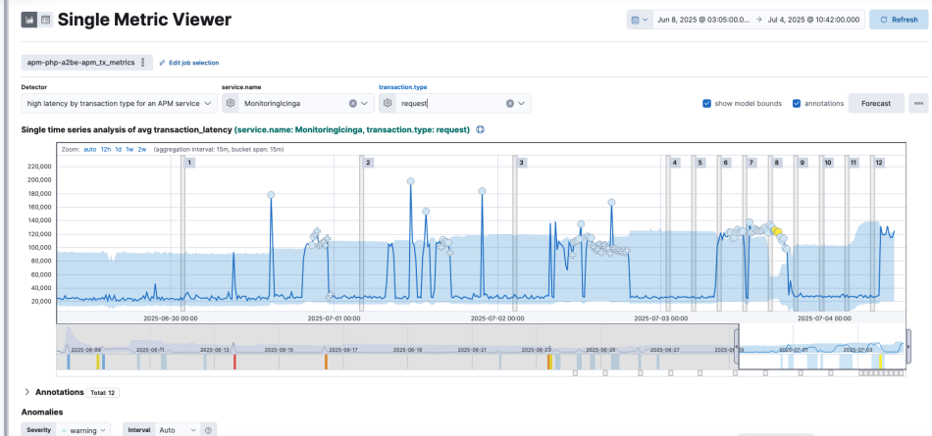Click inside transaction.type input field
The height and width of the screenshot is (436, 932).
450,103
